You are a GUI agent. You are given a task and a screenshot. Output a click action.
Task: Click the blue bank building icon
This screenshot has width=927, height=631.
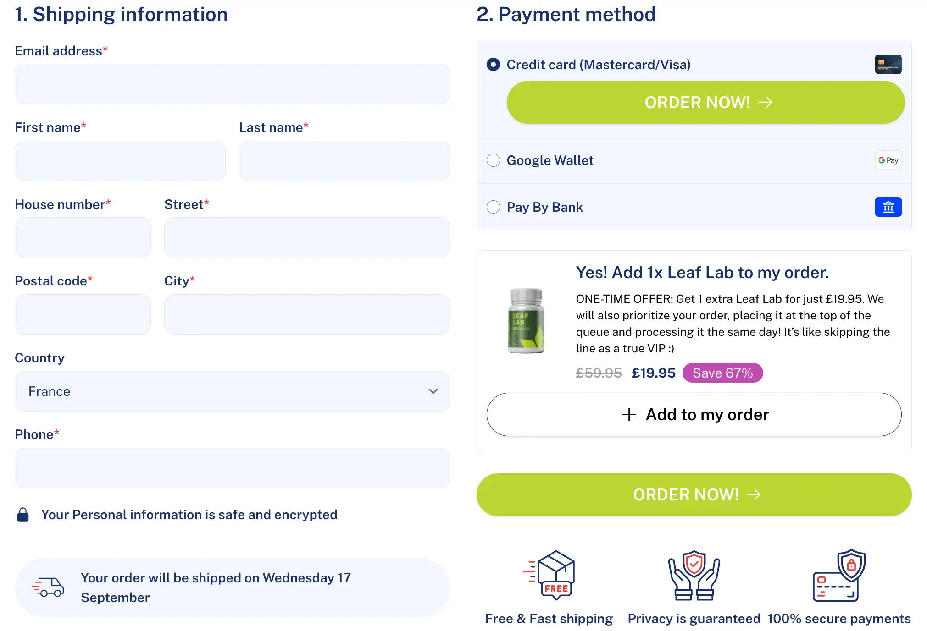coord(888,207)
